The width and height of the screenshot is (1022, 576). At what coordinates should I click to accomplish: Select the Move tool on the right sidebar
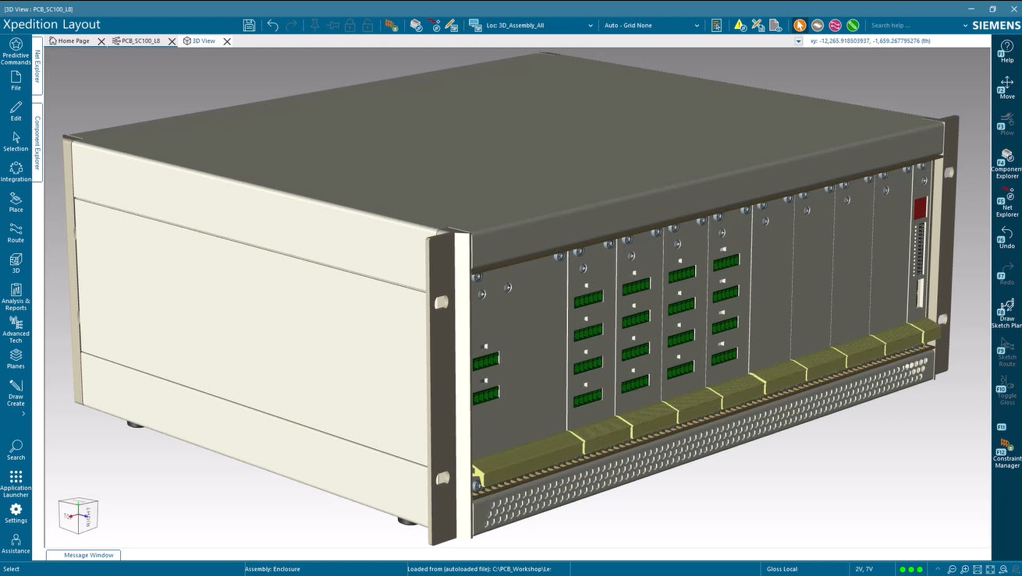coord(1006,87)
